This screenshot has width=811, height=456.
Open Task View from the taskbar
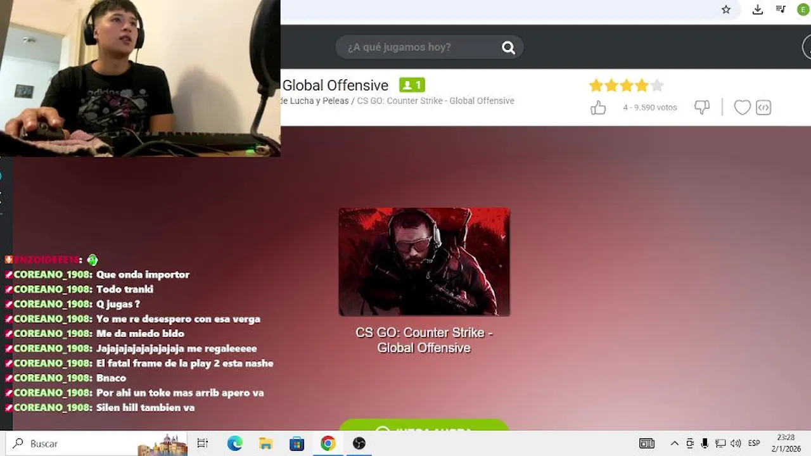pyautogui.click(x=203, y=443)
